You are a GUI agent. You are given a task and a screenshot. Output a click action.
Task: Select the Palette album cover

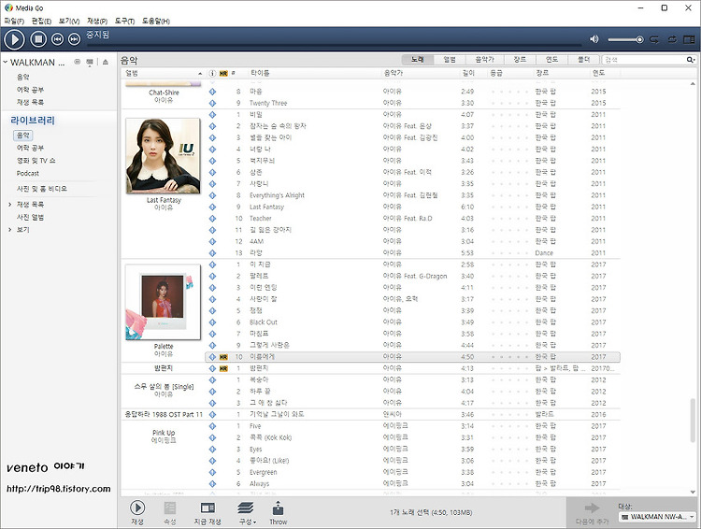[164, 302]
